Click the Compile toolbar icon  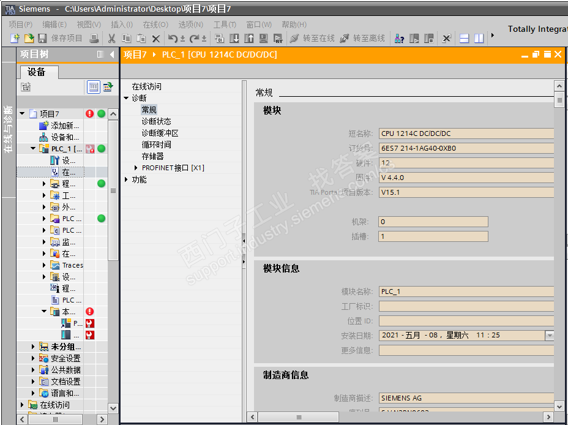click(219, 38)
